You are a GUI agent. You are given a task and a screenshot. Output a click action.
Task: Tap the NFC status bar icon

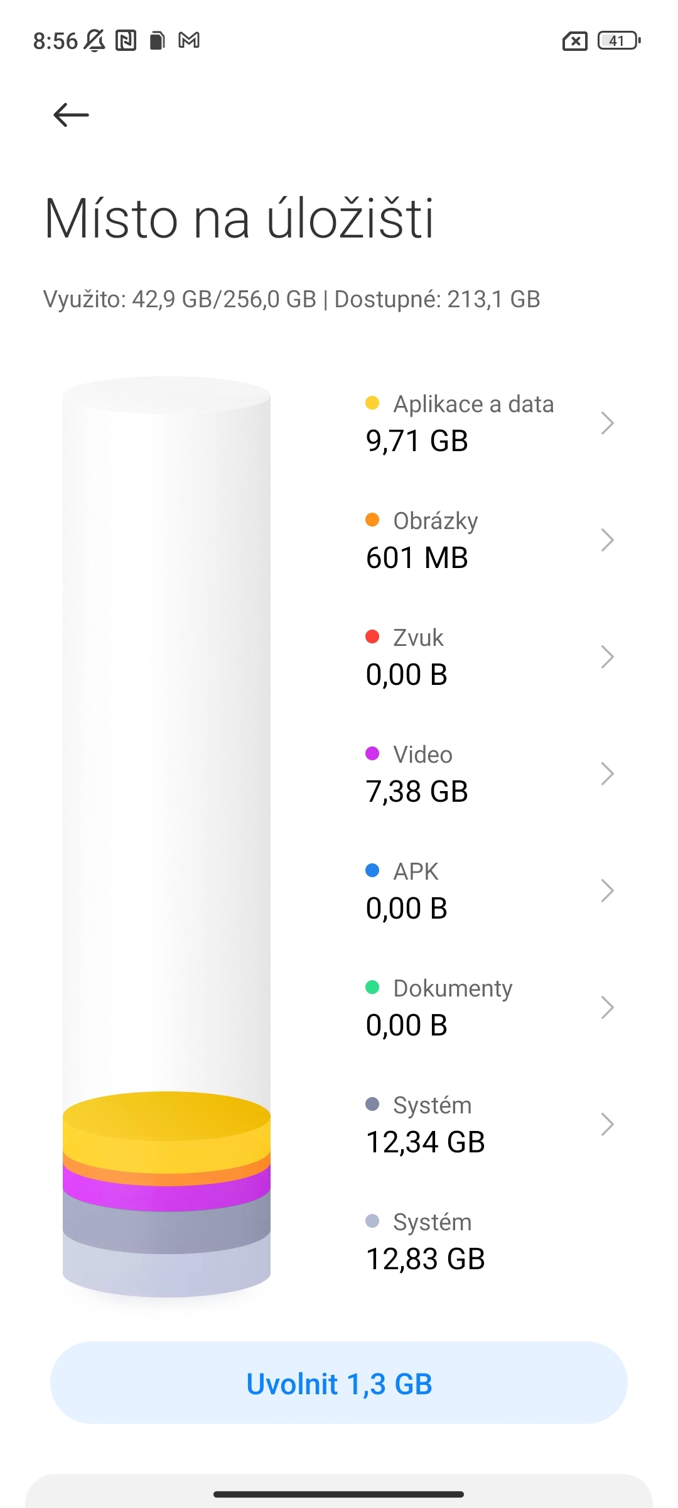point(126,41)
